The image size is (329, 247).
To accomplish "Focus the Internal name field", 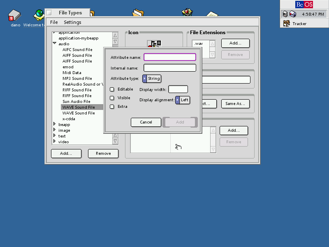I will tap(170, 68).
